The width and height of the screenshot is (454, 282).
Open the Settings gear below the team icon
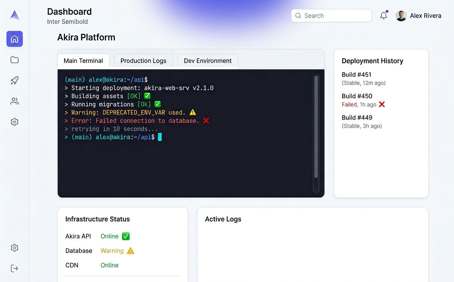point(14,122)
